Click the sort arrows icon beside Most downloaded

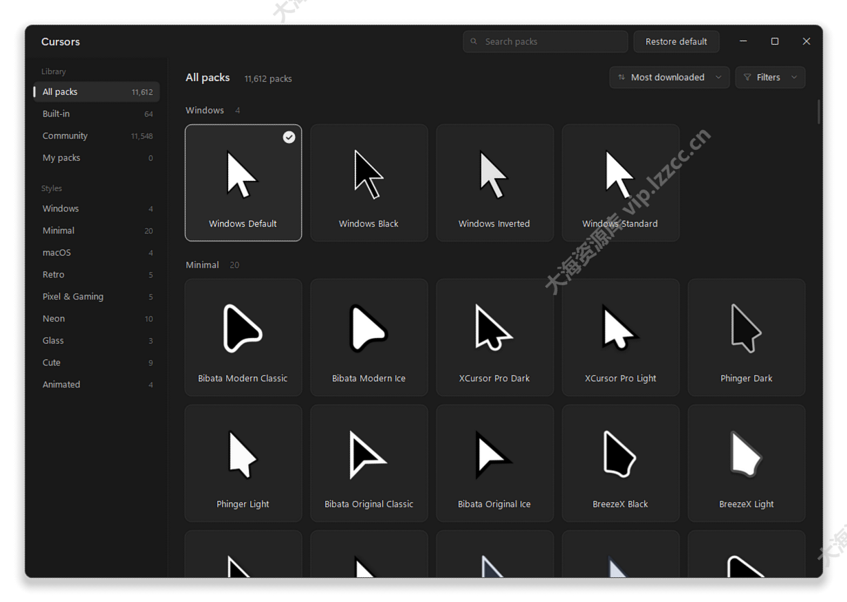(x=621, y=78)
